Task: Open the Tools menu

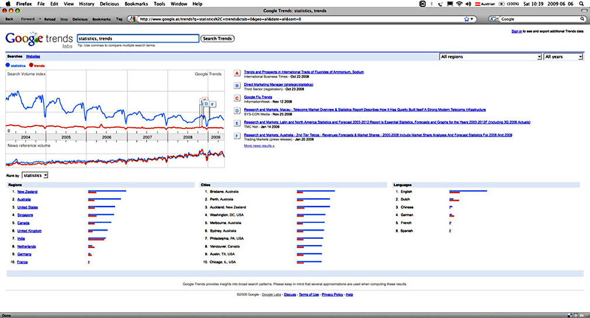Action: (159, 4)
